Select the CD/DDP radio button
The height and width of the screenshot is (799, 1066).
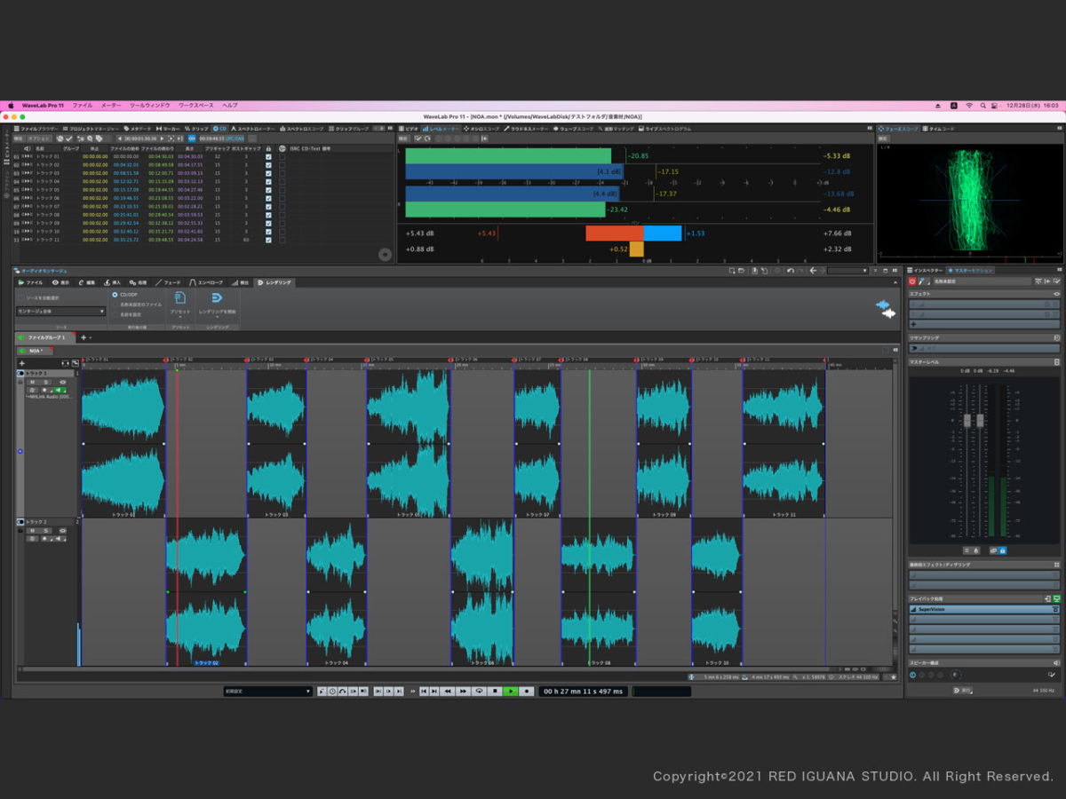click(x=115, y=294)
